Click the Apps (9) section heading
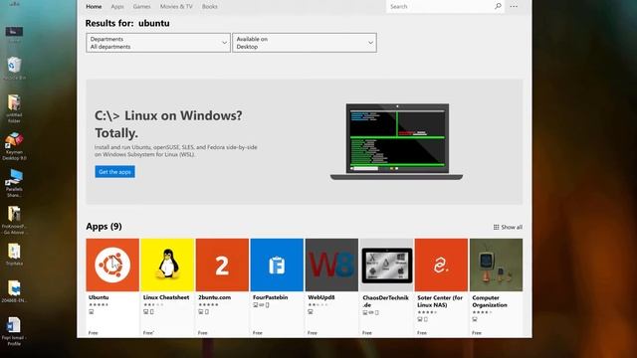Viewport: 637px width, 358px height. tap(104, 227)
